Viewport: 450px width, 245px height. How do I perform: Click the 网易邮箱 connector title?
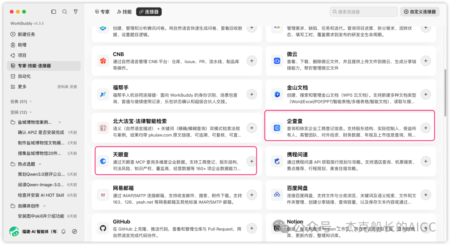pos(123,188)
